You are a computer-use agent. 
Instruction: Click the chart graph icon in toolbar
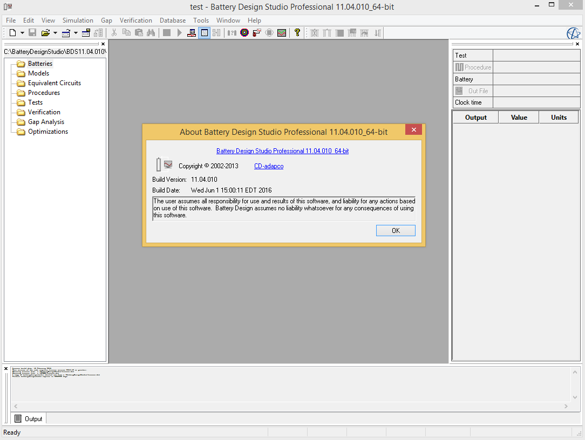pos(282,33)
